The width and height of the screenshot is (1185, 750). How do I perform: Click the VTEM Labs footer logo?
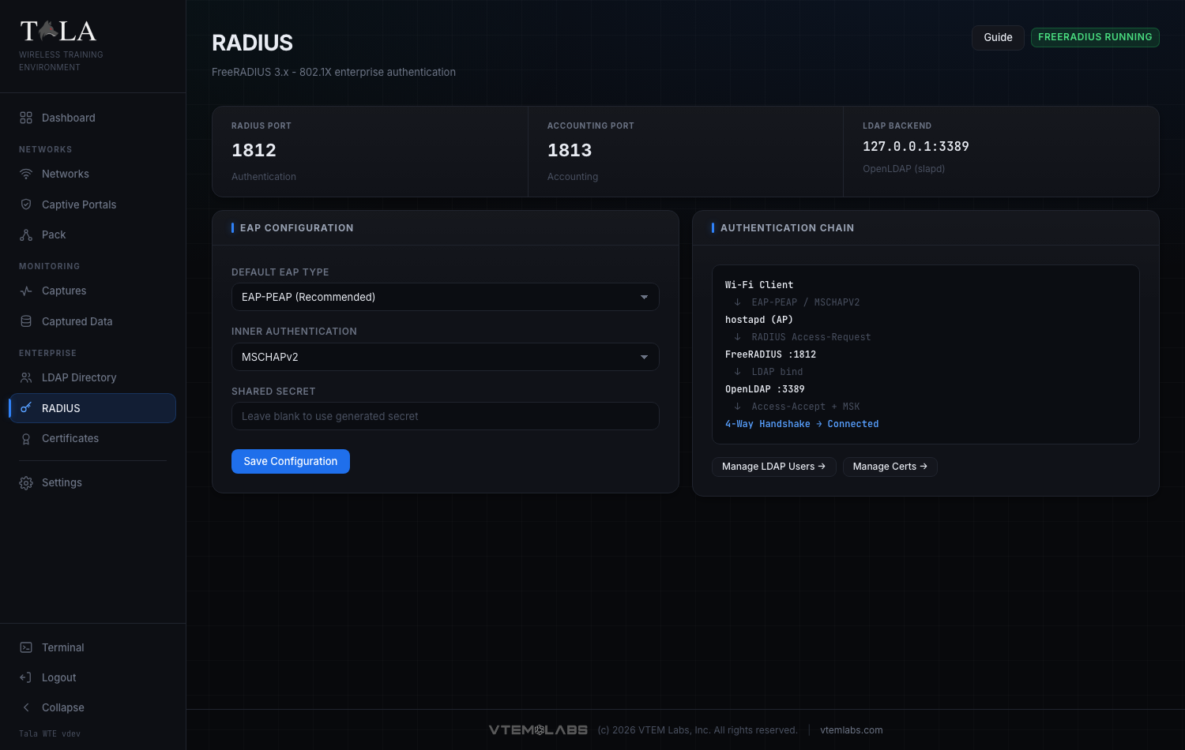pyautogui.click(x=538, y=730)
